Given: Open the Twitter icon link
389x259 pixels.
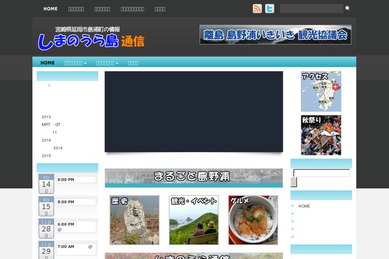Looking at the screenshot, I should click(270, 8).
